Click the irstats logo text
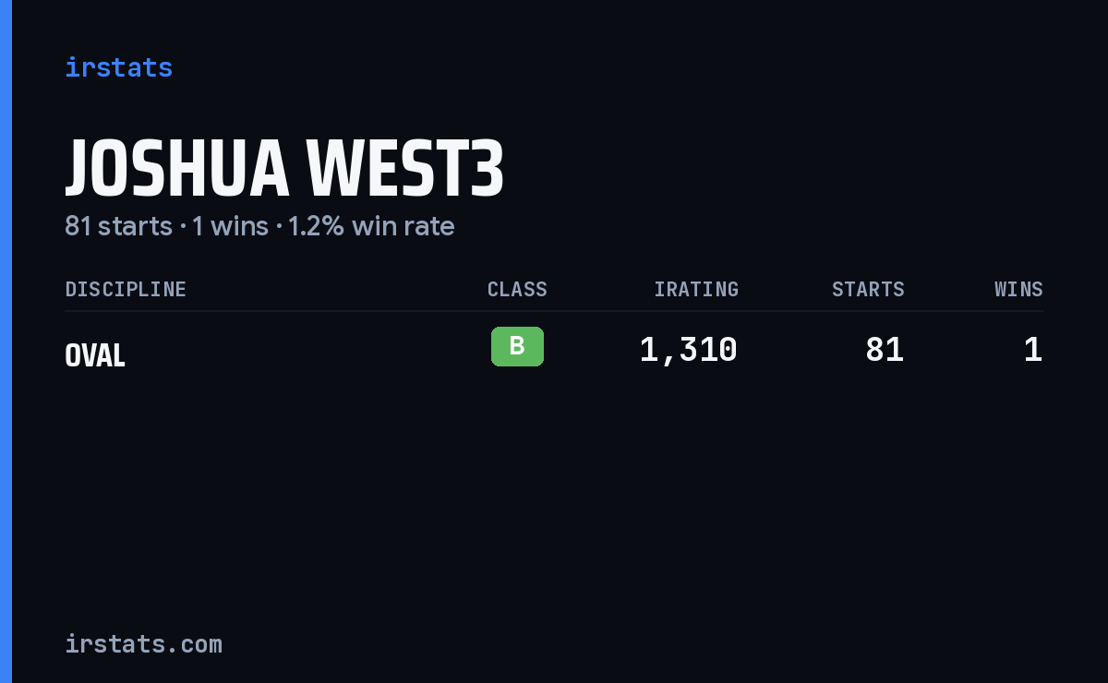 118,67
